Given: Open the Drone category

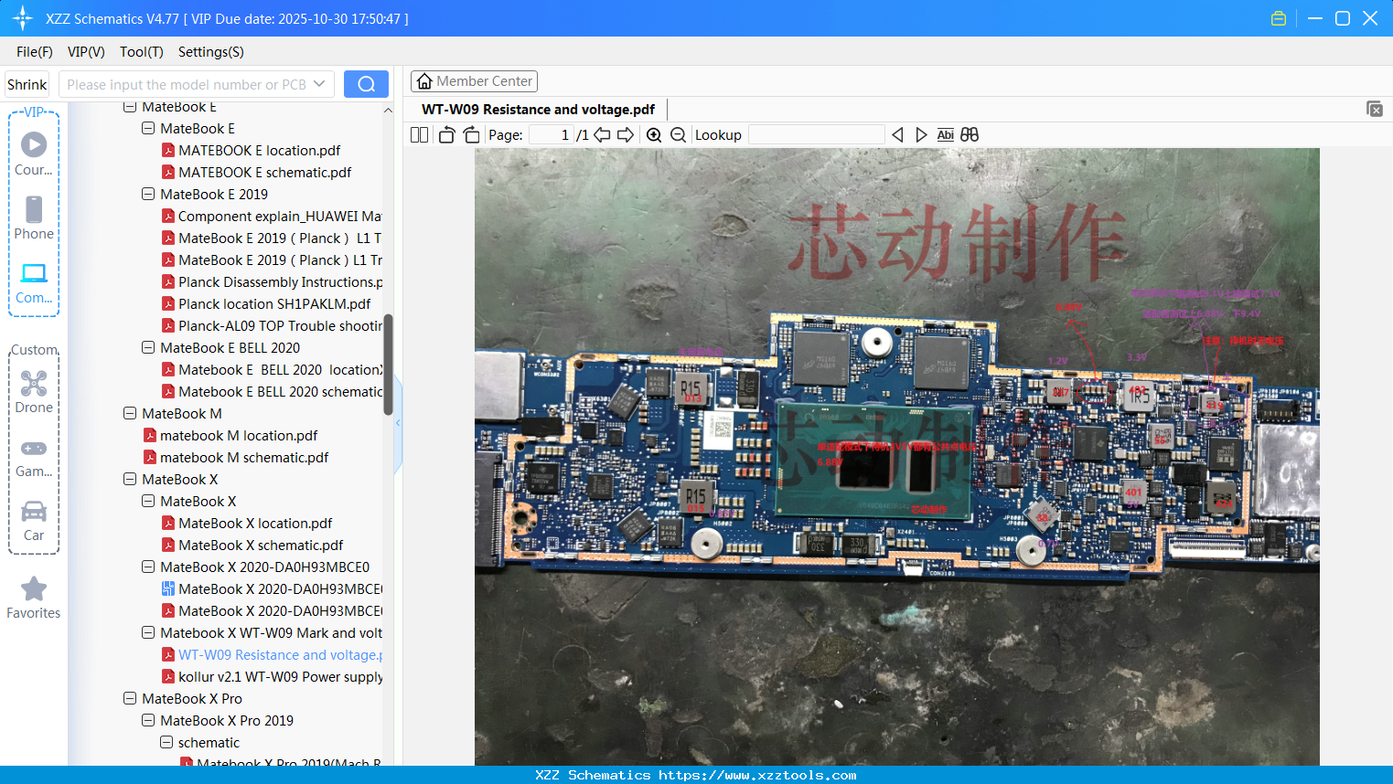Looking at the screenshot, I should point(34,392).
